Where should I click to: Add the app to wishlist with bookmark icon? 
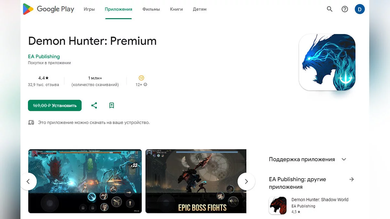click(x=111, y=105)
